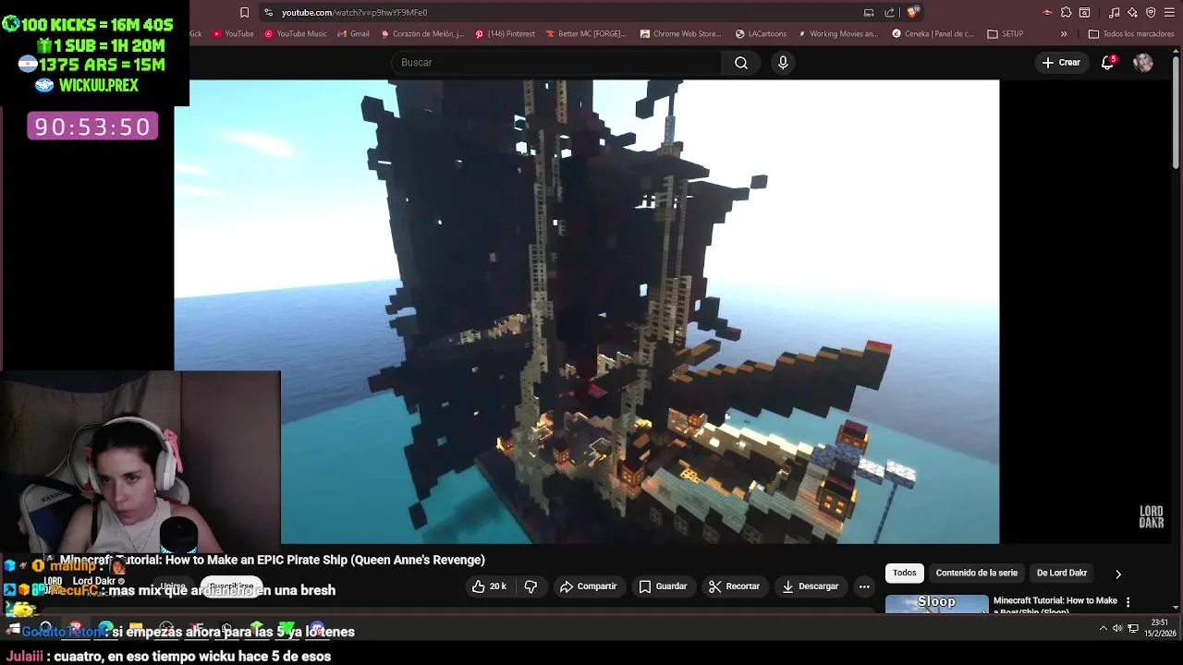Start a voice search with the microphone icon

[x=783, y=63]
